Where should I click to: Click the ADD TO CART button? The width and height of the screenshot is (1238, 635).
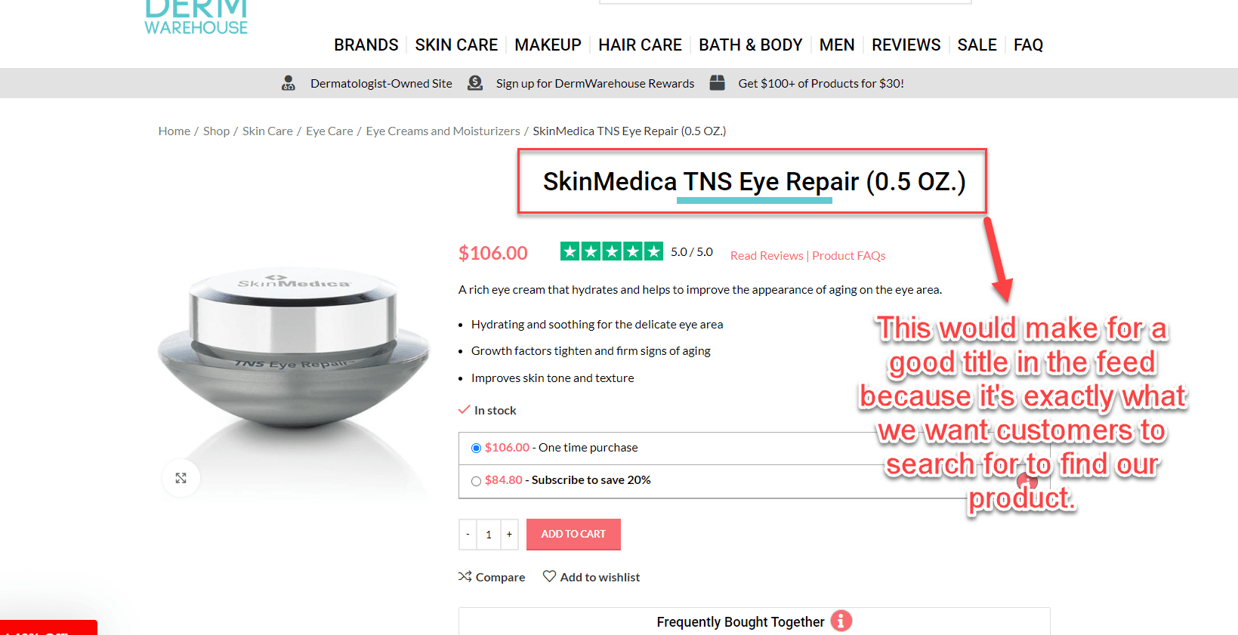(x=573, y=534)
